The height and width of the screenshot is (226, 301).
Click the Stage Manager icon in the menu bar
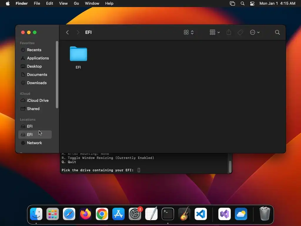pyautogui.click(x=232, y=4)
